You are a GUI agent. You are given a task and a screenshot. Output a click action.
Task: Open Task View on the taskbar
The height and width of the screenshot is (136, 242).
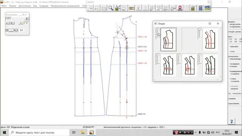[x=74, y=133]
